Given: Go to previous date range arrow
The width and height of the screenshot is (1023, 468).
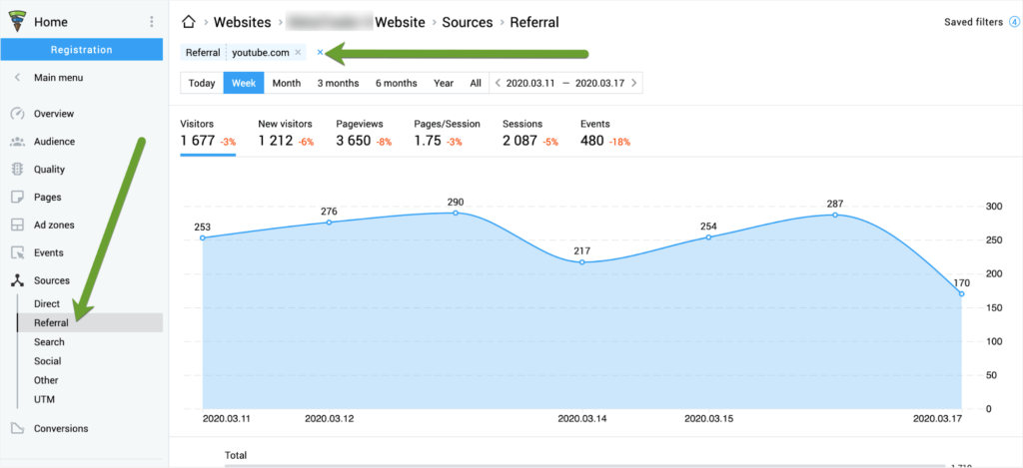Looking at the screenshot, I should pos(498,84).
